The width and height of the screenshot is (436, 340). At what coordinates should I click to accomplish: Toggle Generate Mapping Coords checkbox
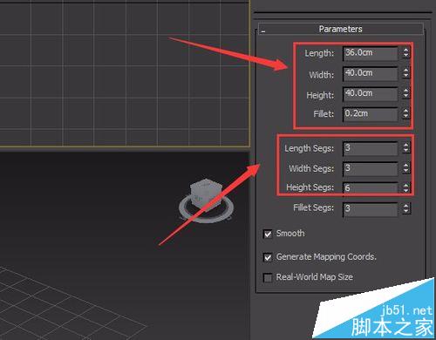point(268,257)
